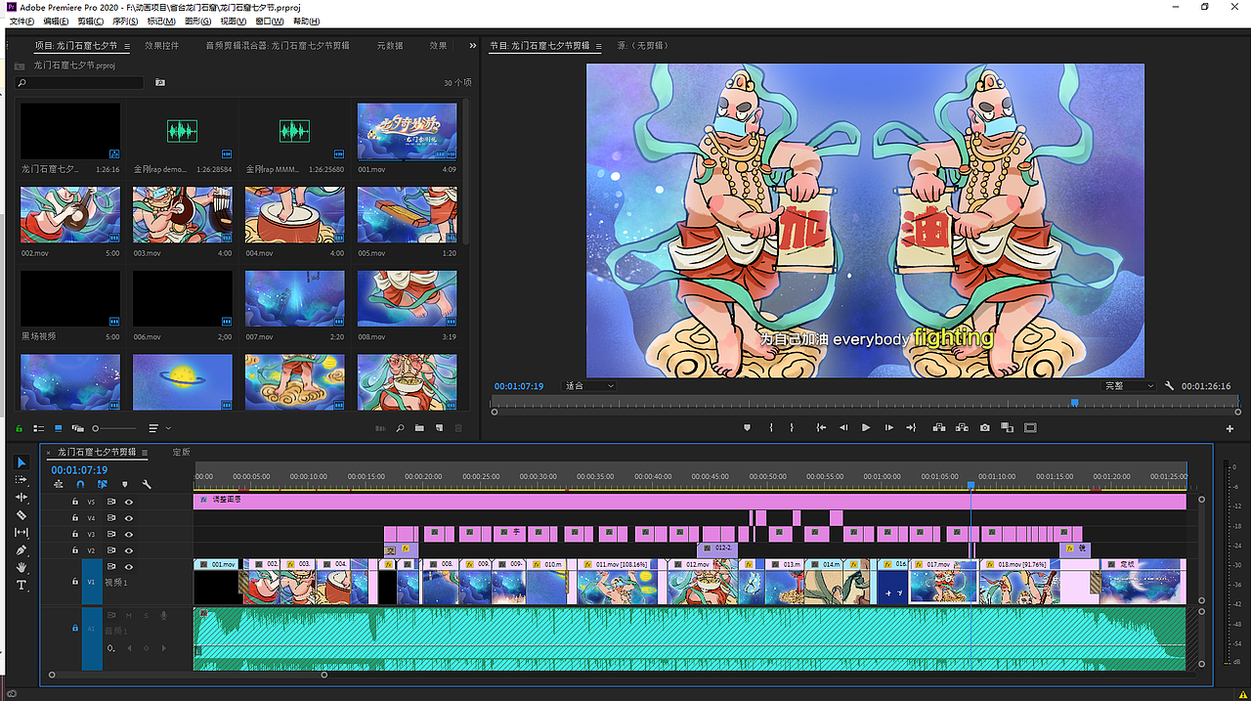Switch to 定版 sequence tab
The width and height of the screenshot is (1251, 701).
point(182,453)
